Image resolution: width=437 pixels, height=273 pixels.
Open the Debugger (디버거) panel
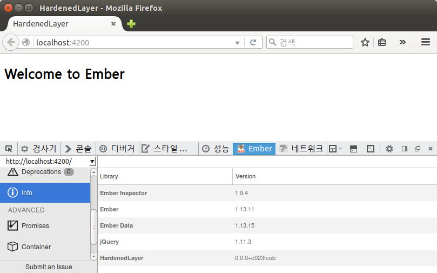click(117, 149)
